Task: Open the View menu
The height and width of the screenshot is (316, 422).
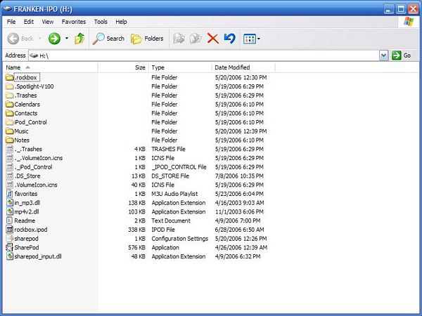Action: (x=48, y=22)
